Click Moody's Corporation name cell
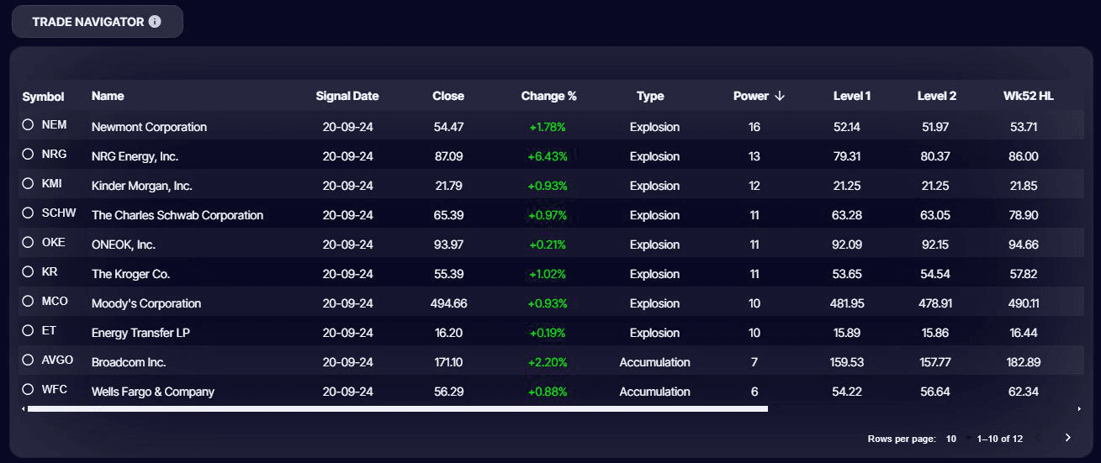Viewport: 1101px width, 463px height. [x=146, y=303]
